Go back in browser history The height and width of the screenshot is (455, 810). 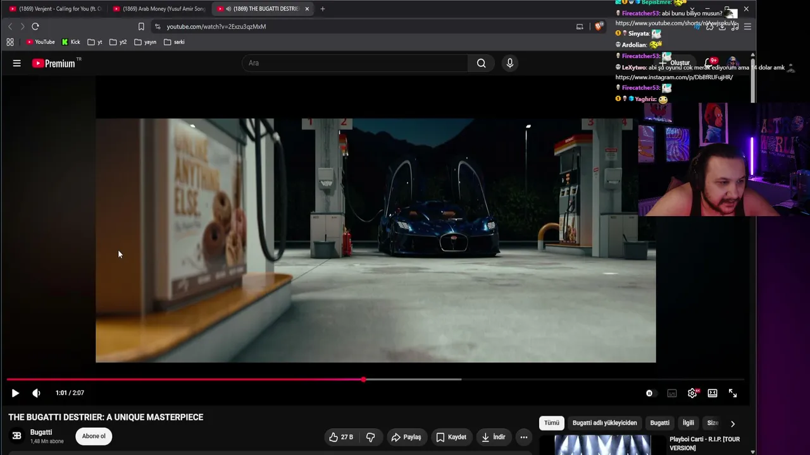pos(10,27)
